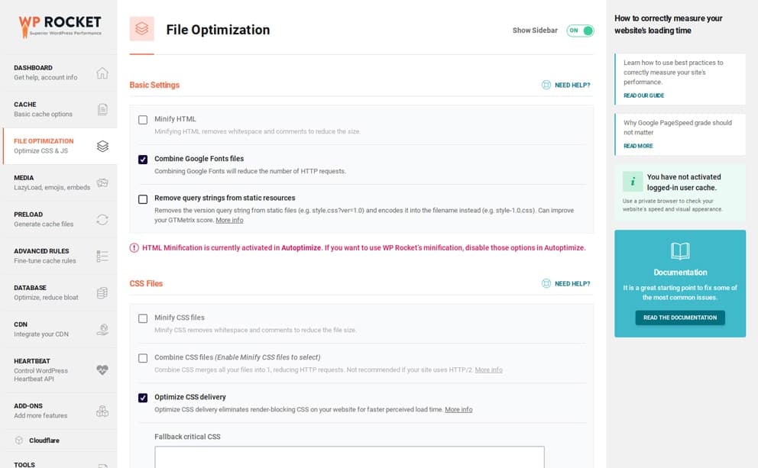758x468 pixels.
Task: Click the Add-ons blocks icon
Action: click(102, 411)
